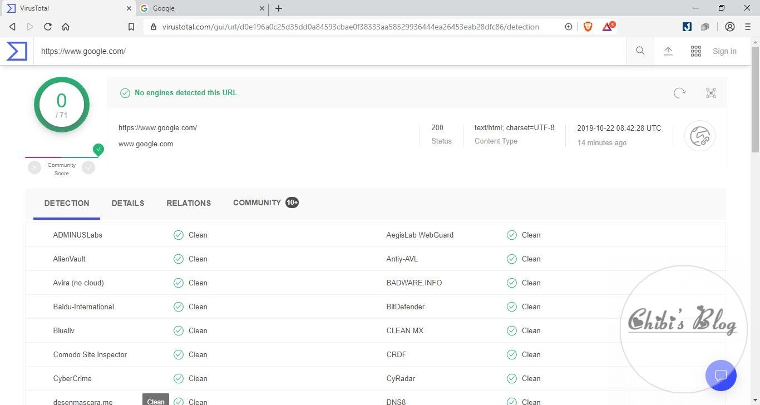Click the gray extension icon
The height and width of the screenshot is (405, 760).
point(705,27)
